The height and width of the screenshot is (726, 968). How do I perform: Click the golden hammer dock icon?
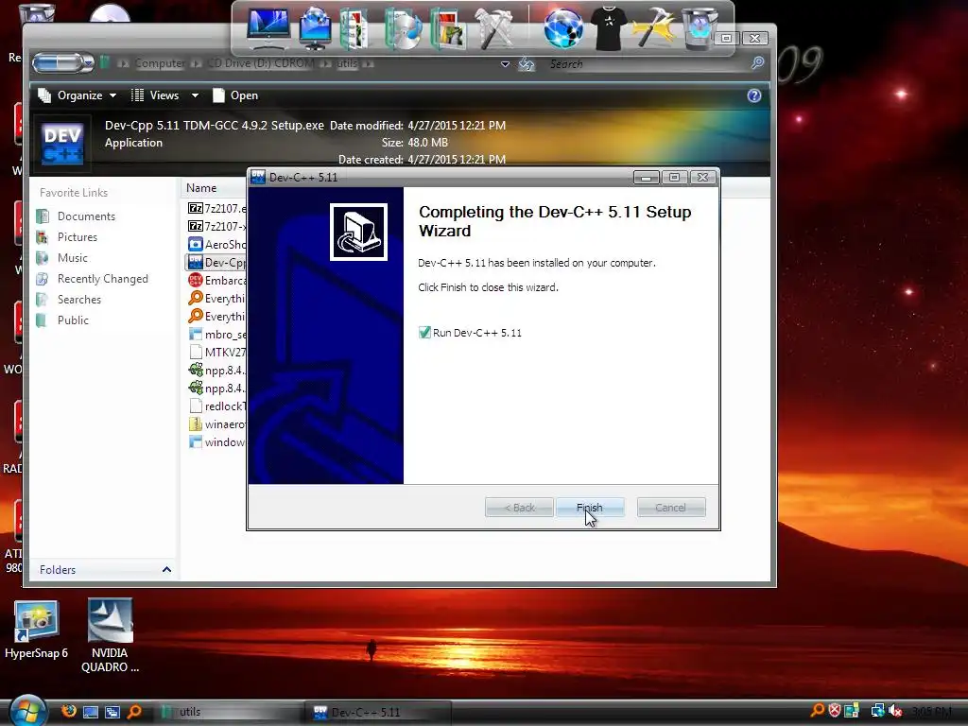653,28
